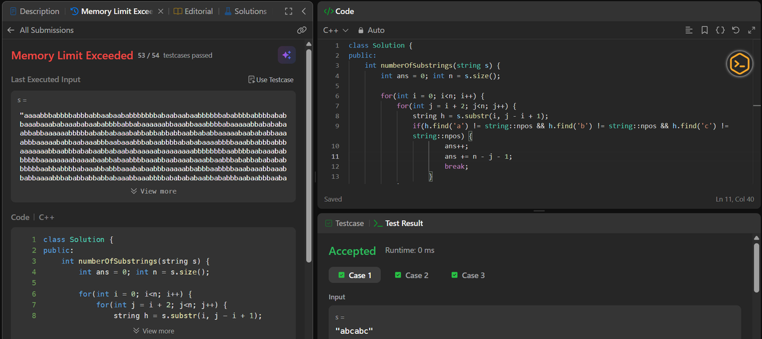Click the "Memory Limit Exceeded" red heading
The image size is (762, 339).
(72, 55)
